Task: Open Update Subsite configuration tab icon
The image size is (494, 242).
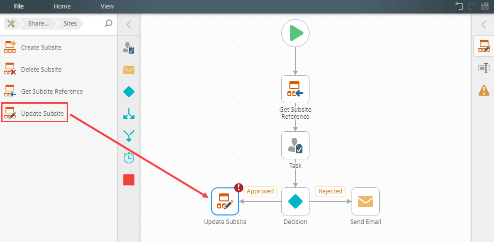Action: point(484,46)
